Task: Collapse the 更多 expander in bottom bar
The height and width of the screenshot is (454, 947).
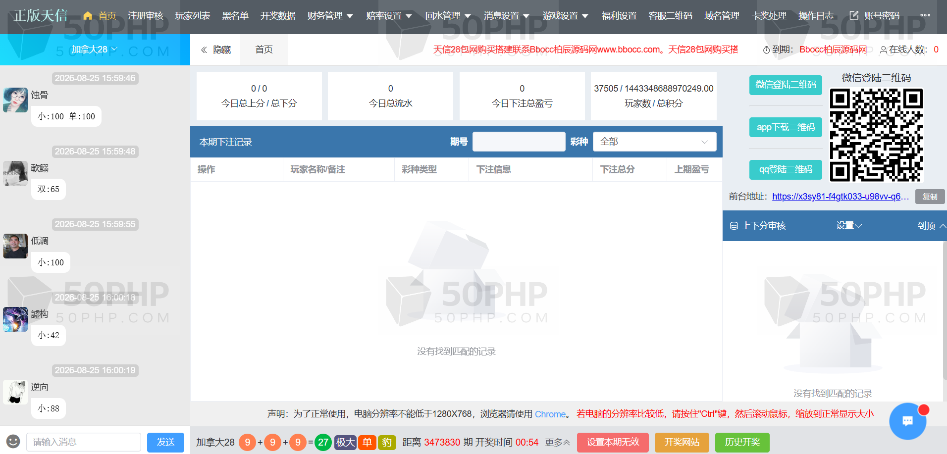Action: (x=558, y=442)
